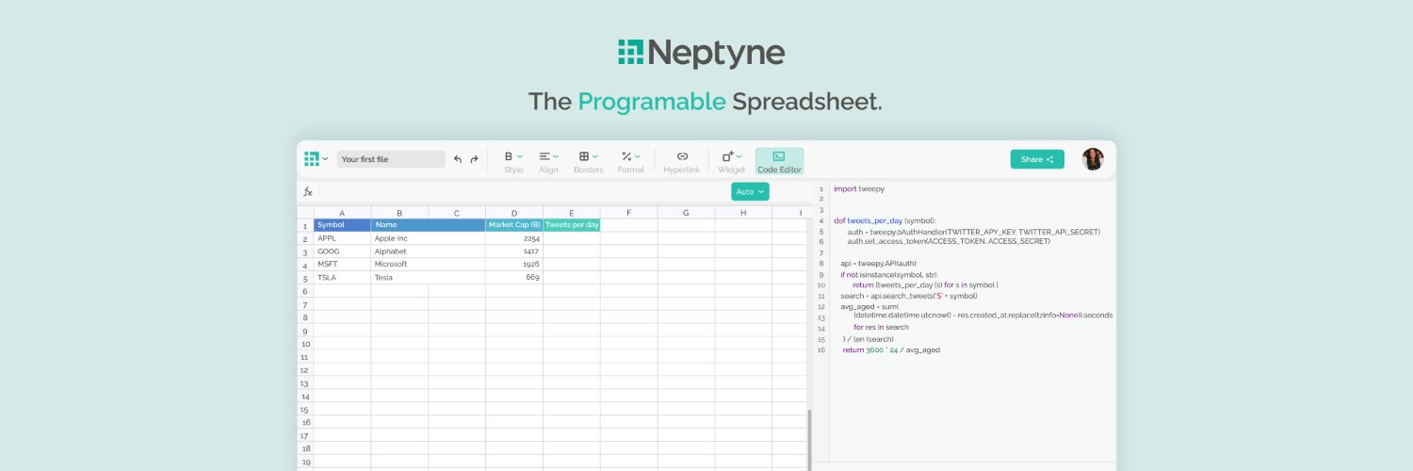Click the redo arrow icon
The image size is (1413, 471).
(x=474, y=159)
